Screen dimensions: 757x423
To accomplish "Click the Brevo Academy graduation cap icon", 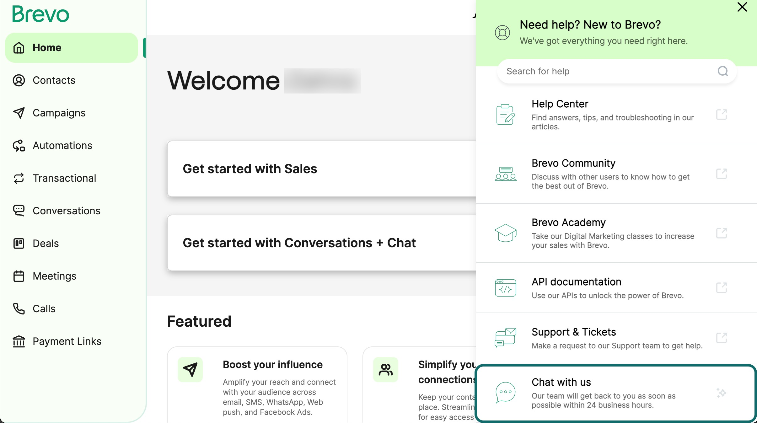I will pos(506,233).
